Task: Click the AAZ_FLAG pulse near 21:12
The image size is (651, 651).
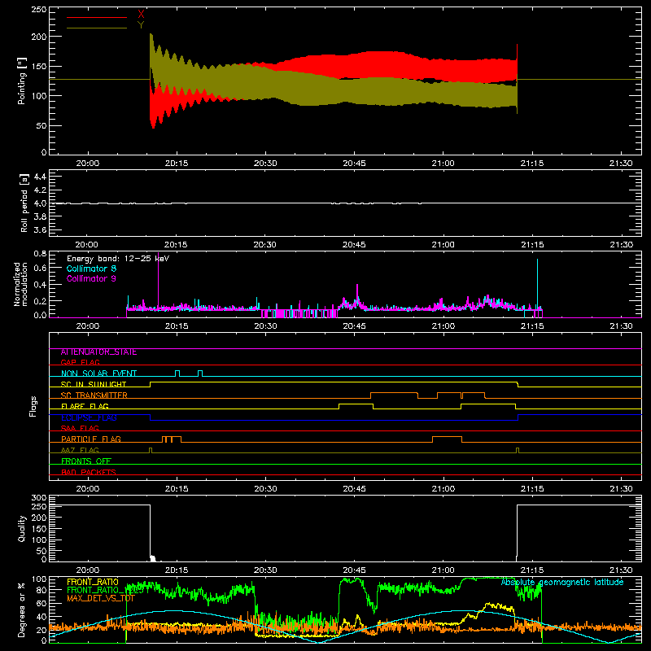Action: coord(518,450)
